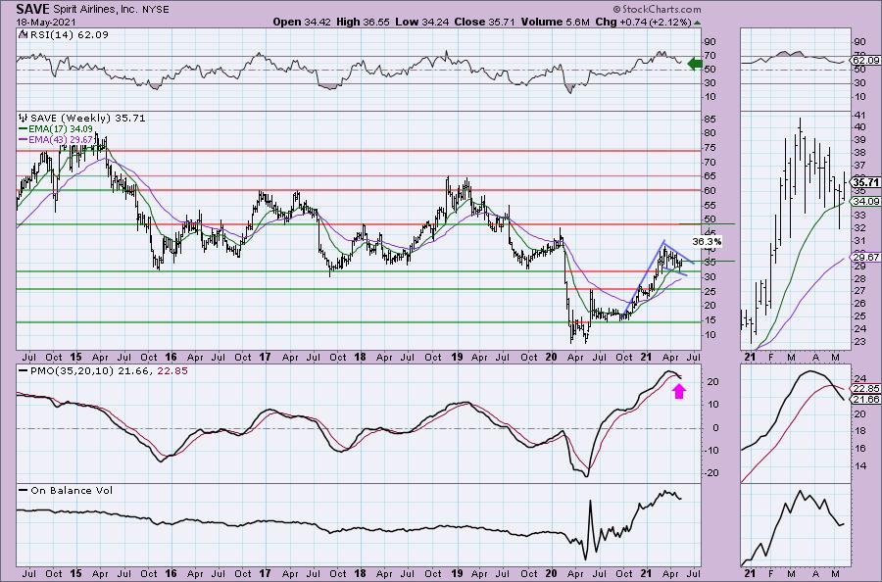This screenshot has width=882, height=582.
Task: Click the 34.09 EMA tag in the right panel
Action: pos(865,201)
